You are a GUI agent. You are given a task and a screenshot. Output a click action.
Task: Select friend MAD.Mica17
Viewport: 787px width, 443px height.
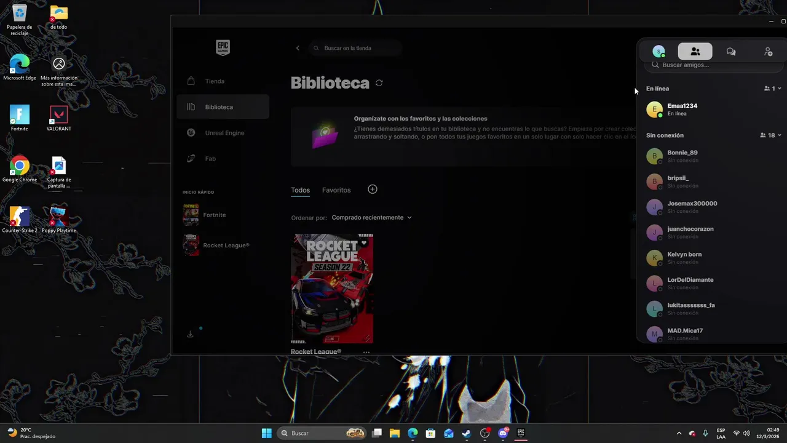point(713,334)
